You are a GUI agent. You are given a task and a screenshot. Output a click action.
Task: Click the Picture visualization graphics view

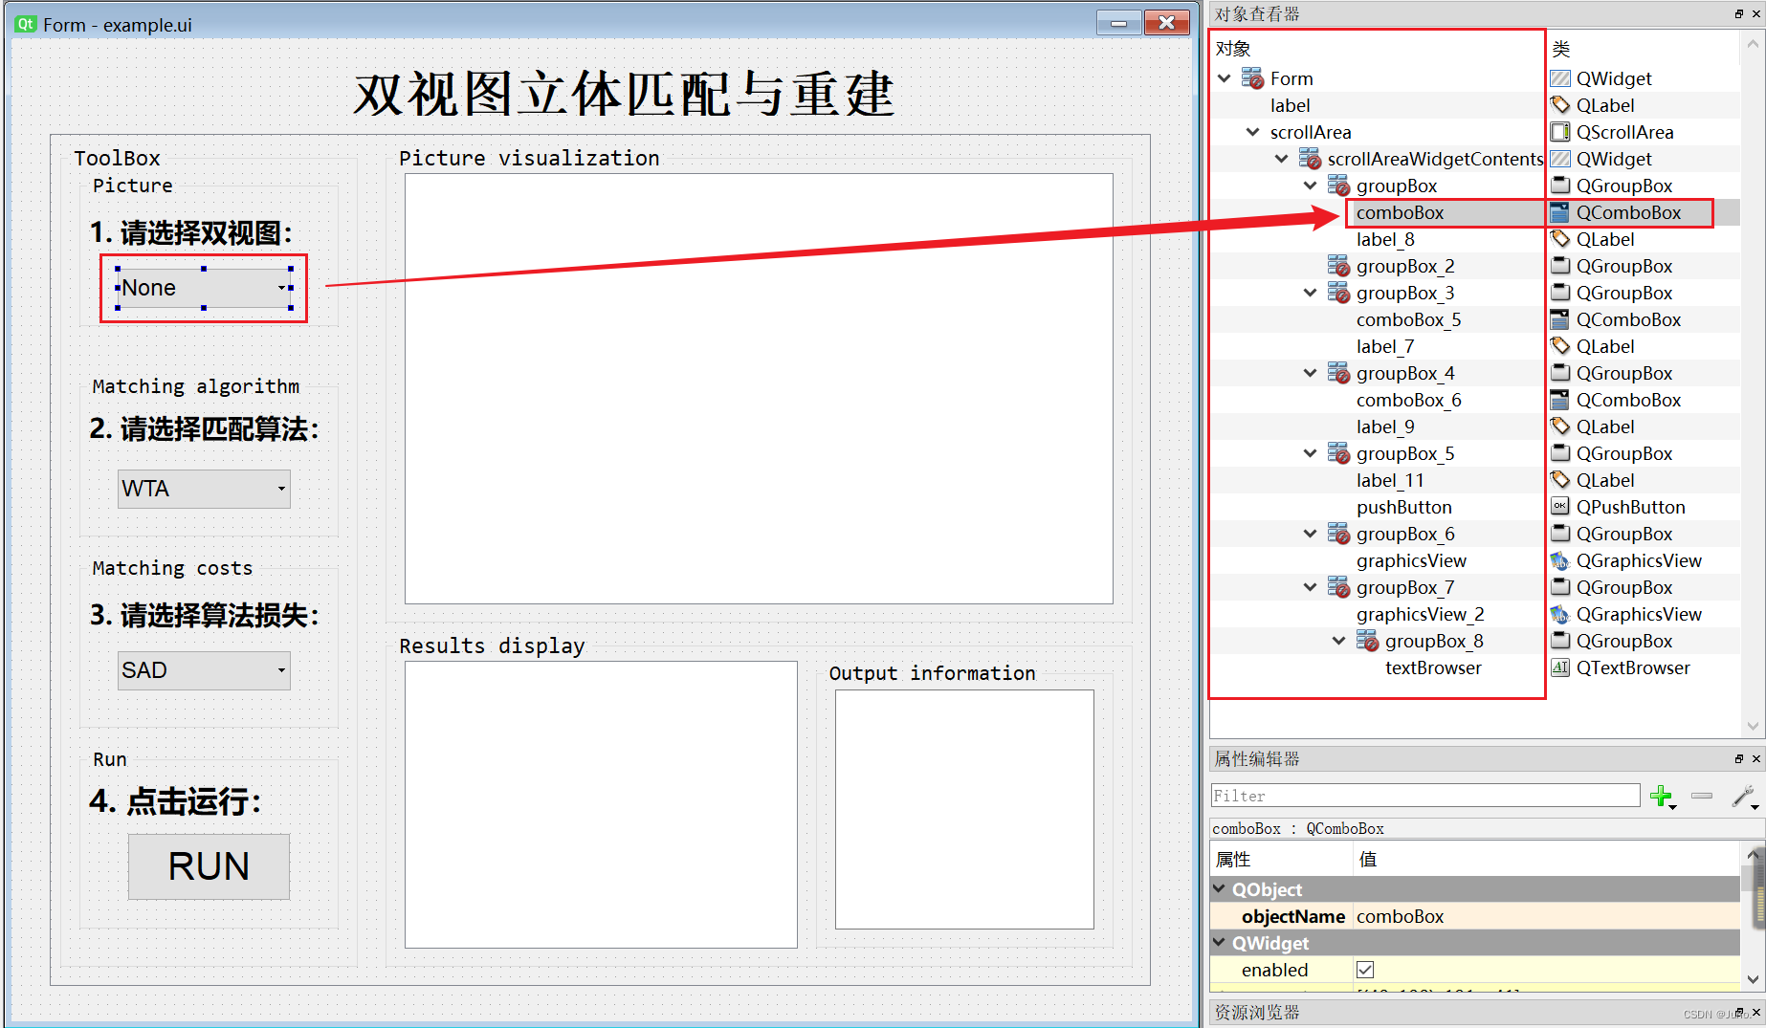pyautogui.click(x=759, y=388)
